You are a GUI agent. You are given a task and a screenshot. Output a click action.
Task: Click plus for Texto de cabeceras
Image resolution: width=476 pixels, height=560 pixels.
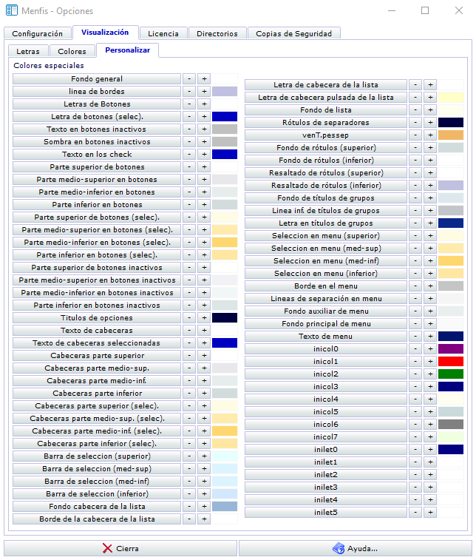[204, 331]
